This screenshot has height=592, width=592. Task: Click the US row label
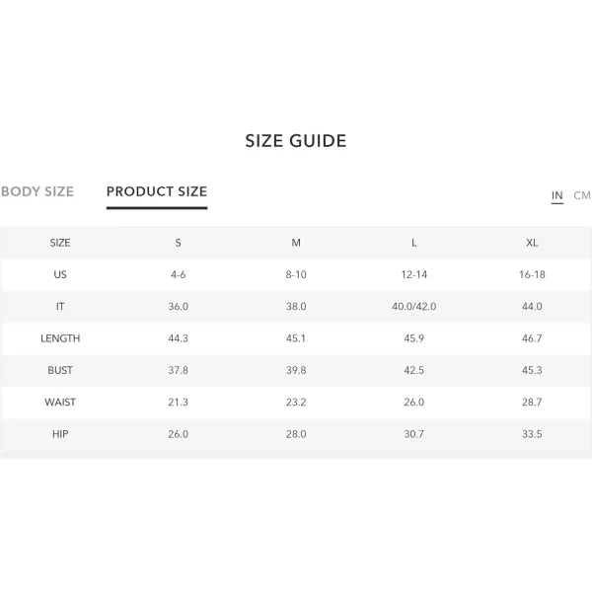click(x=60, y=274)
